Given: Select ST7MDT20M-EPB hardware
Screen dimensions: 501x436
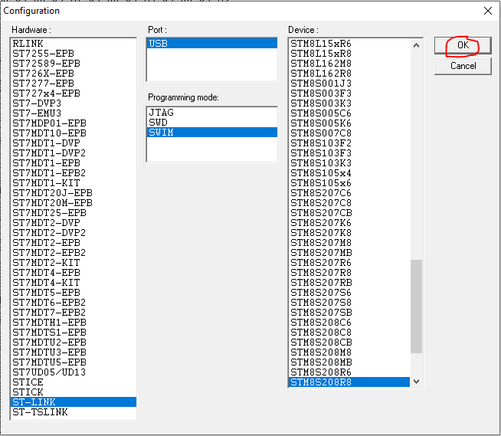Looking at the screenshot, I should (x=74, y=202).
